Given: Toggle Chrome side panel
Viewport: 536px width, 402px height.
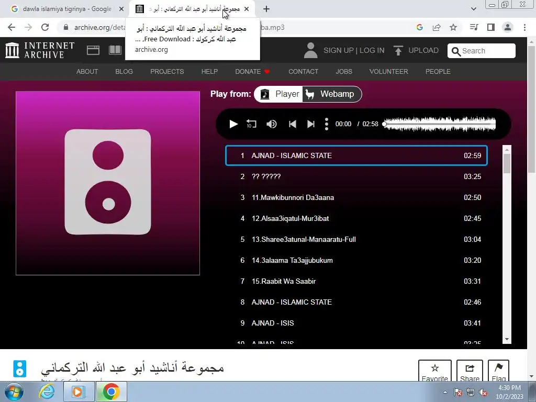Looking at the screenshot, I should [x=491, y=27].
